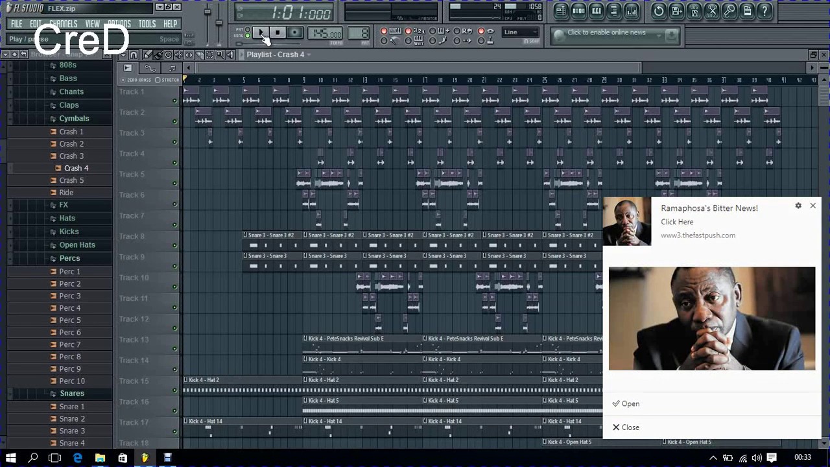The height and width of the screenshot is (467, 830).
Task: Switch to Pattern mode radio button
Action: (248, 29)
